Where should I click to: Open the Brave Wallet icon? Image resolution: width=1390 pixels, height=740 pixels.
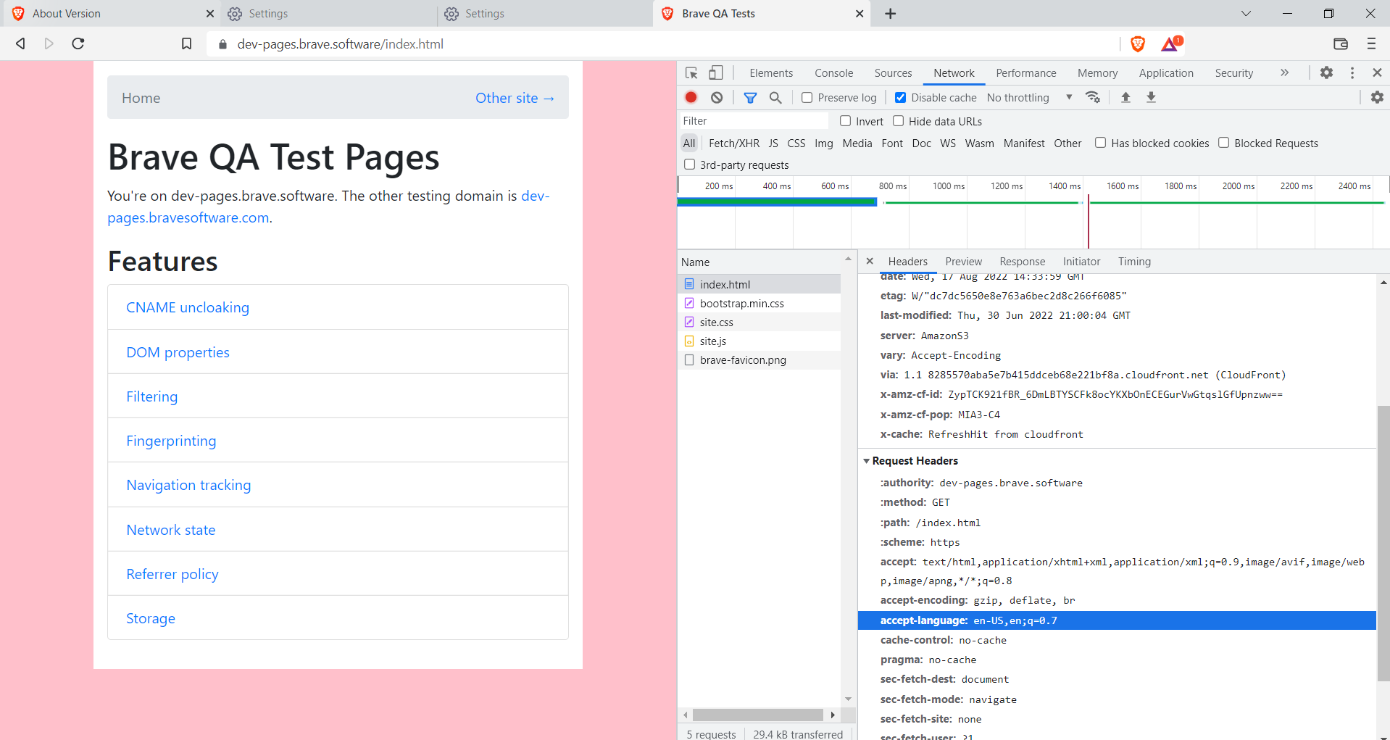(x=1341, y=44)
